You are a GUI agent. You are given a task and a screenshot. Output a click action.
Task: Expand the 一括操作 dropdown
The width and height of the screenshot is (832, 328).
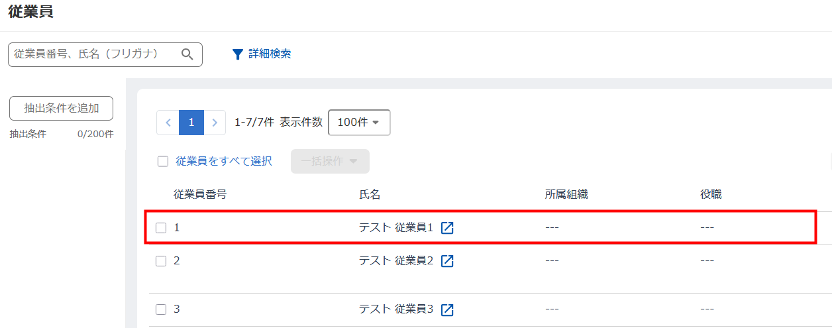pyautogui.click(x=330, y=161)
